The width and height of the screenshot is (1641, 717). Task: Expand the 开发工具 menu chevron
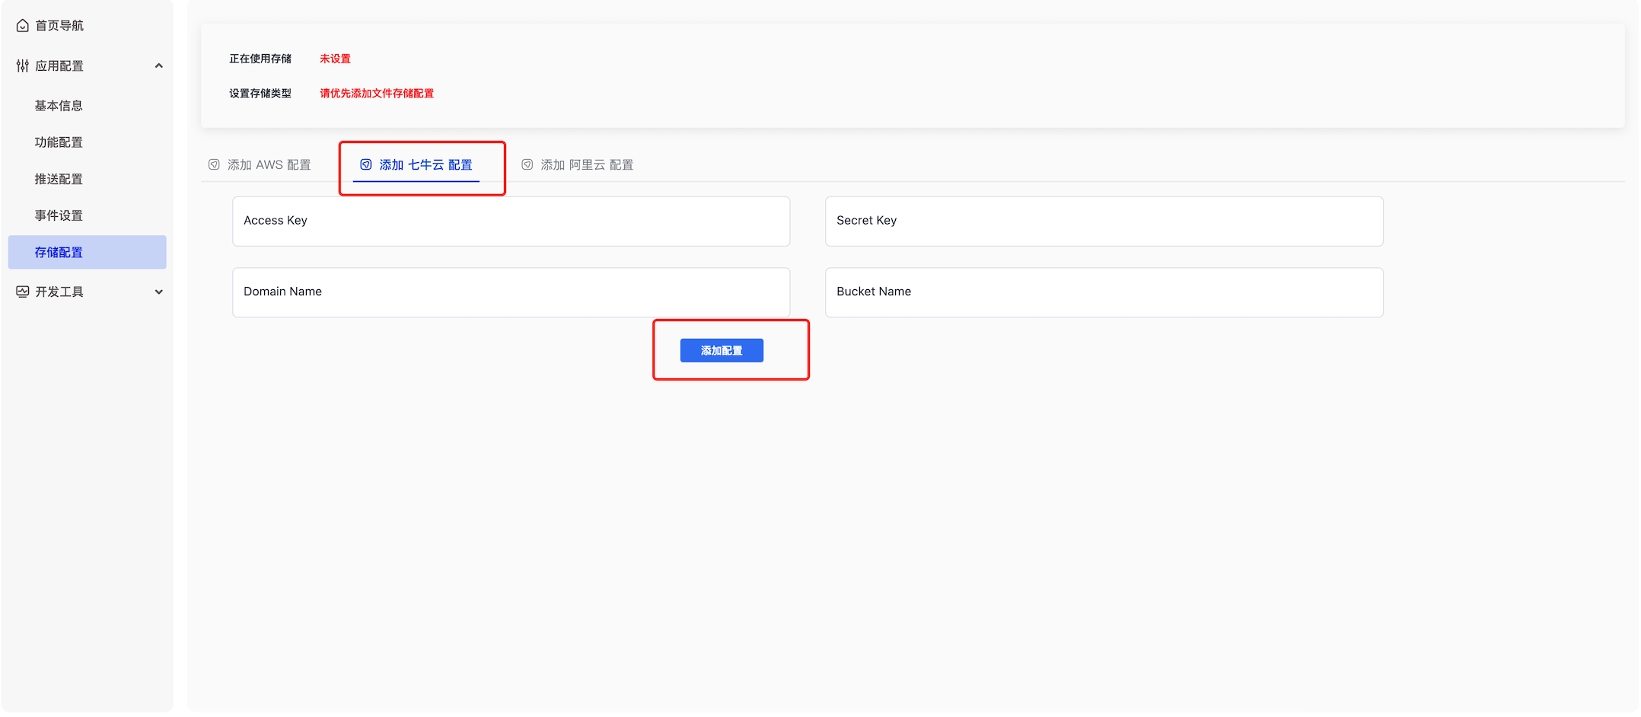(x=159, y=292)
